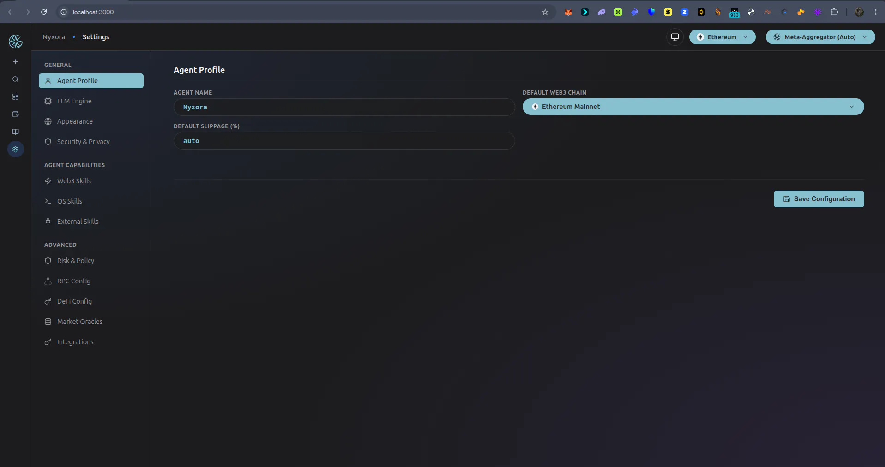The height and width of the screenshot is (467, 885).
Task: Click the extension icon with 933 badge
Action: [x=734, y=12]
